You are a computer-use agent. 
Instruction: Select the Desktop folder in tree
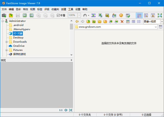tap(18, 38)
